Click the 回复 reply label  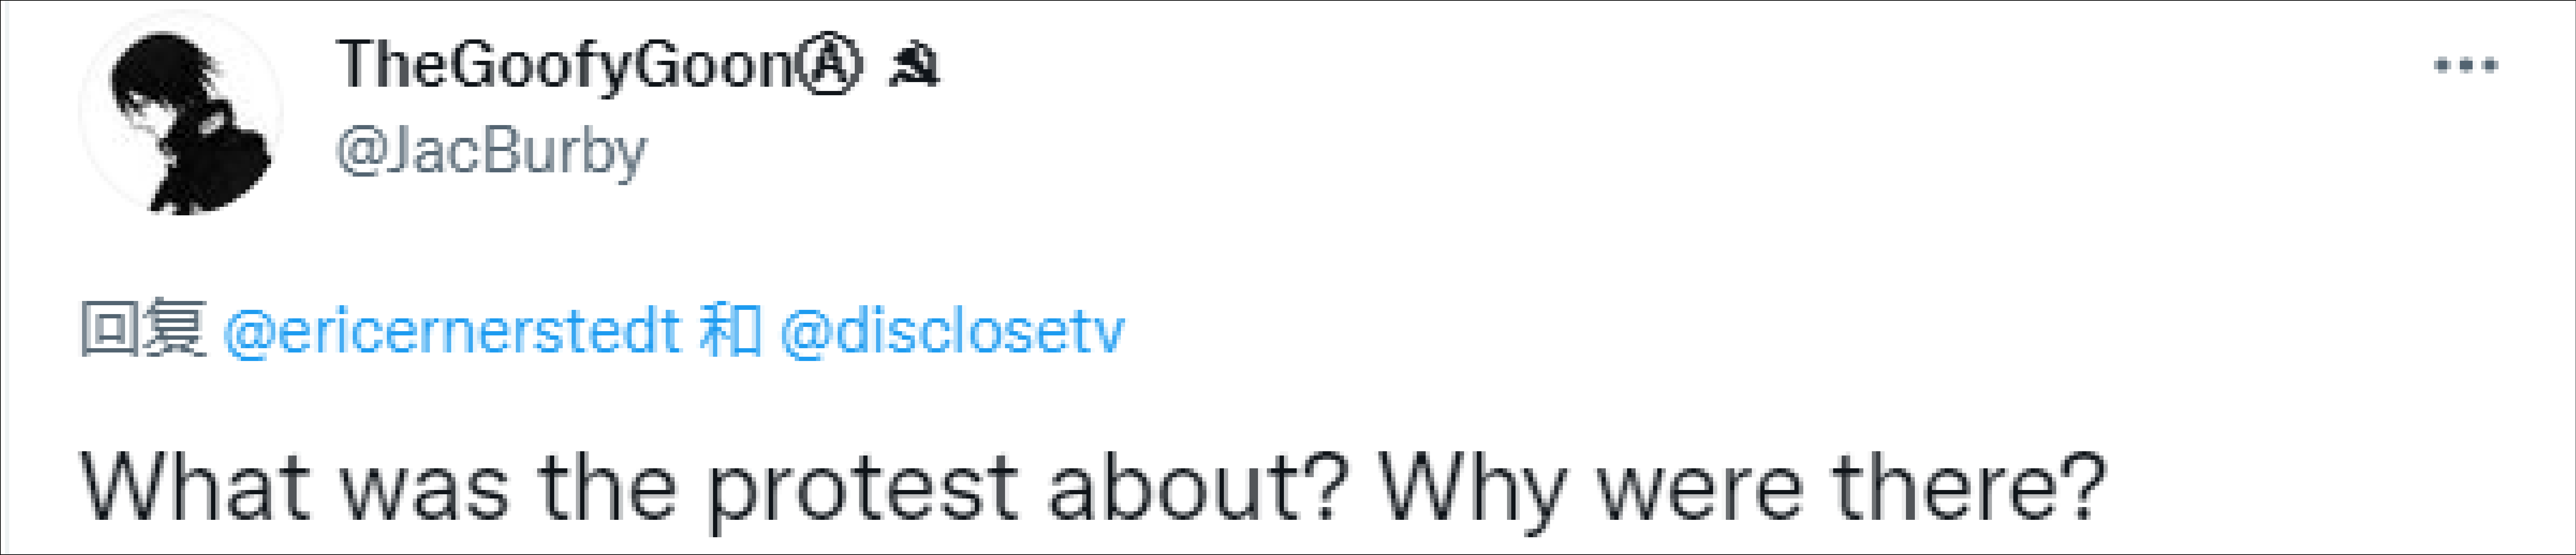click(143, 329)
